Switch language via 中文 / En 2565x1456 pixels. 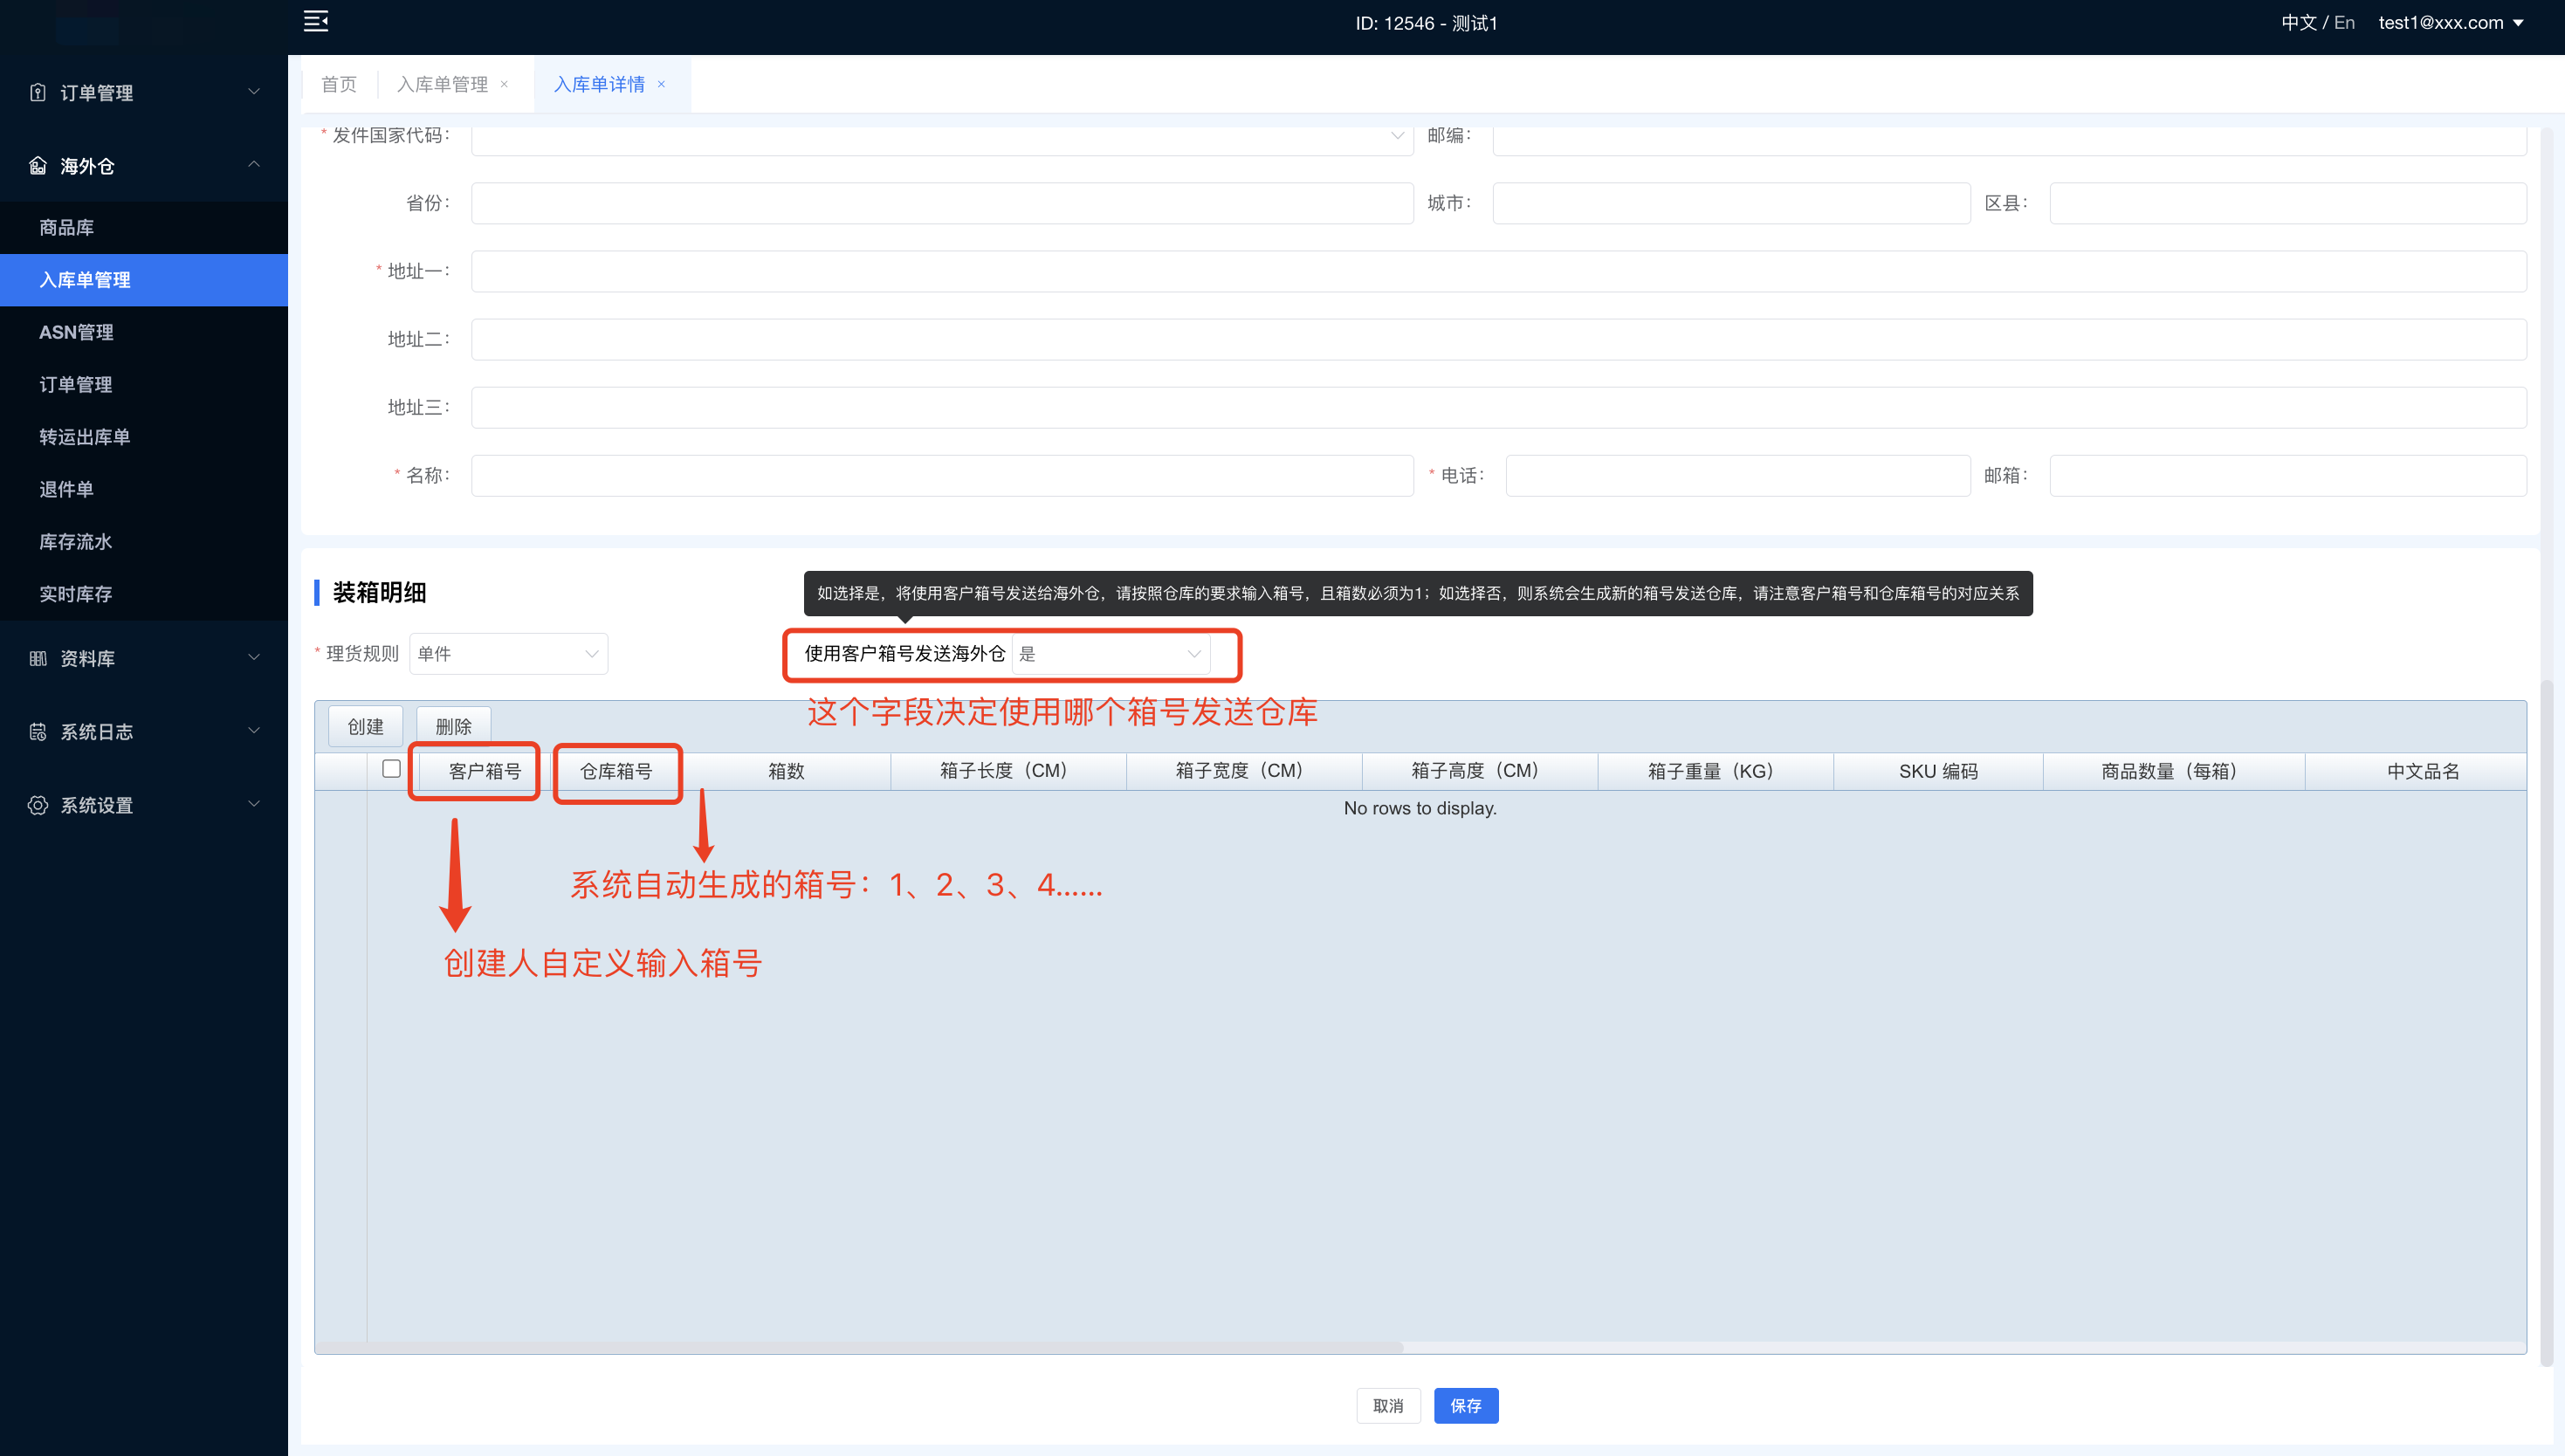[x=2318, y=23]
